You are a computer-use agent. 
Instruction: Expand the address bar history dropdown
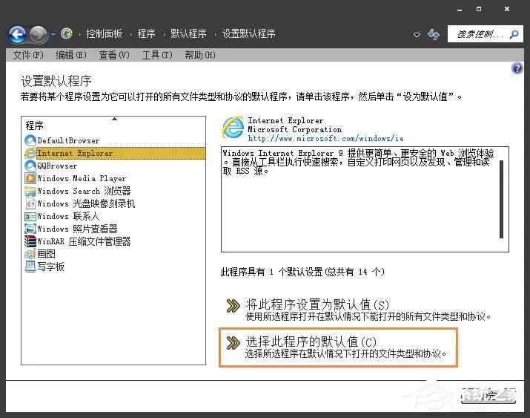[x=417, y=34]
